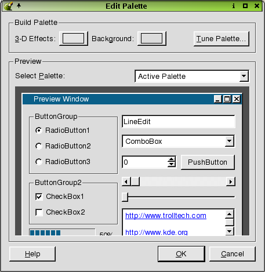Click the info 'i' help icon in title bar

[234, 6]
